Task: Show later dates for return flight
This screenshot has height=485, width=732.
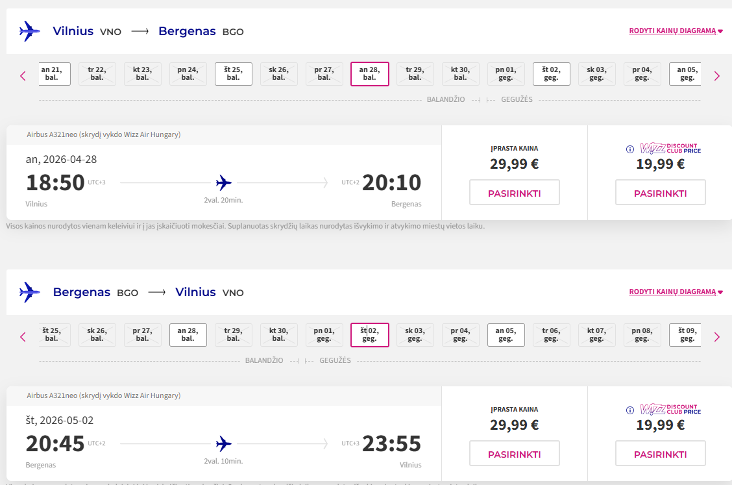Action: pyautogui.click(x=716, y=337)
